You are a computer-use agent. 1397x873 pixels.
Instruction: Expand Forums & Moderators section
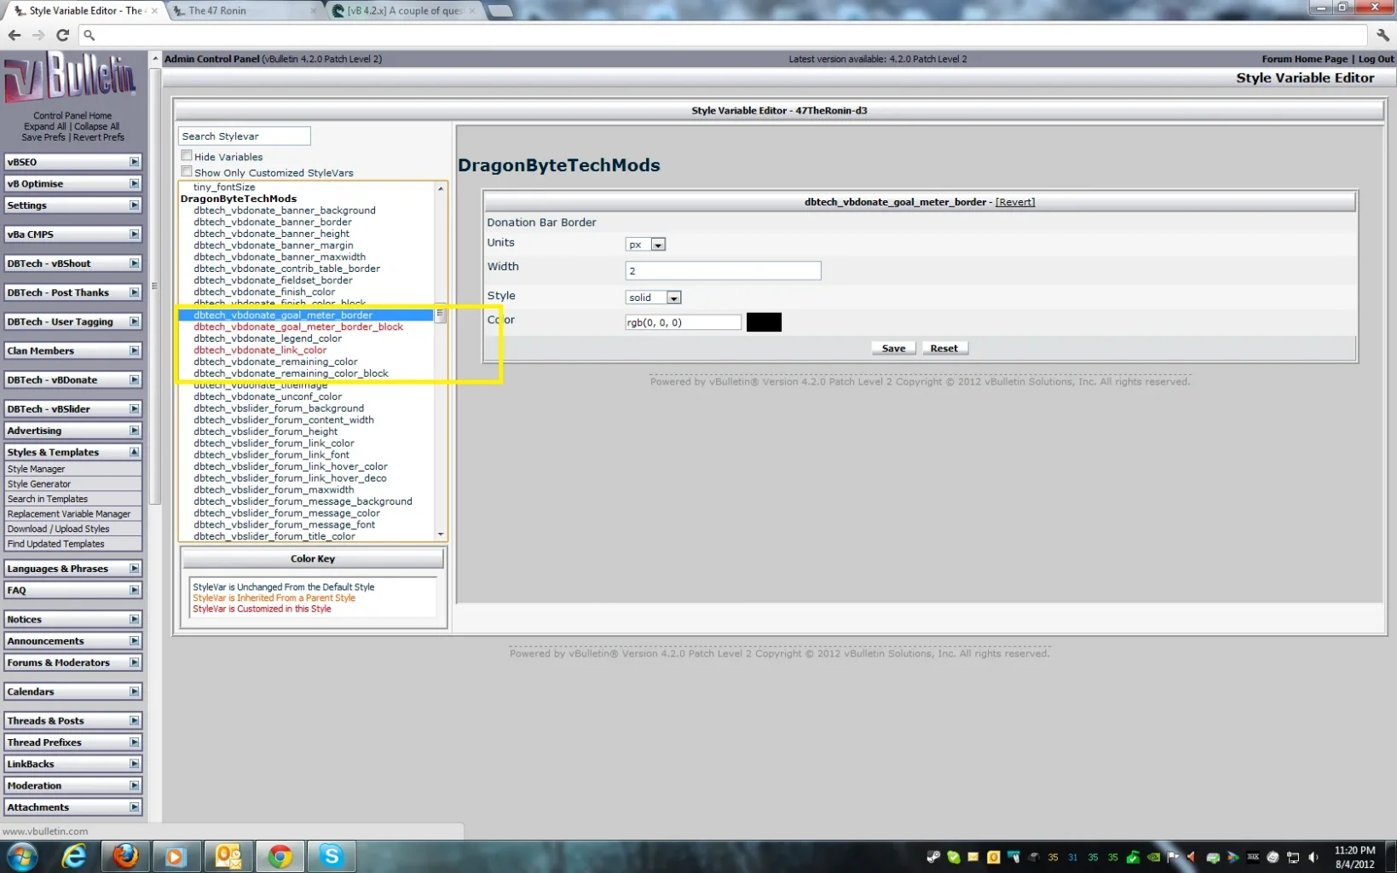click(72, 662)
